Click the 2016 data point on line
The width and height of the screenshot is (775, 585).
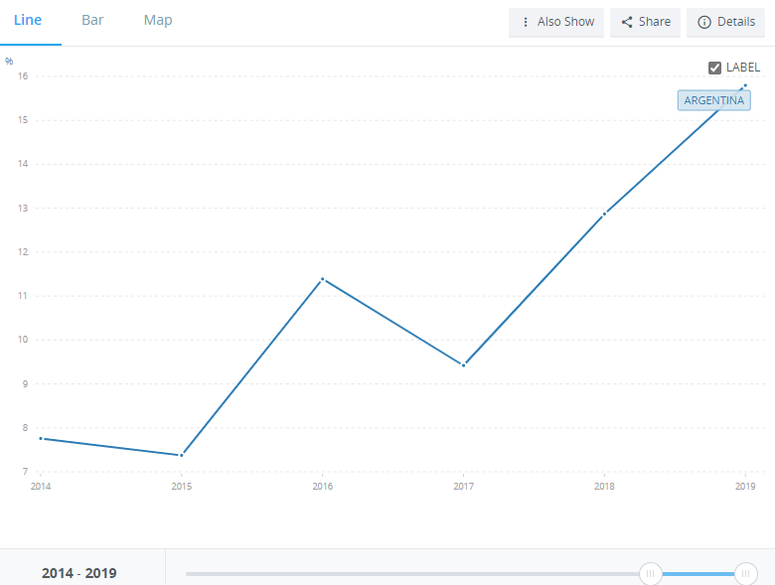click(322, 279)
